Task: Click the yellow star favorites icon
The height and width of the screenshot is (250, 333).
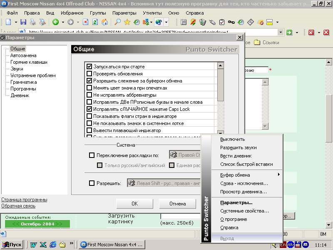Action: pos(127,22)
